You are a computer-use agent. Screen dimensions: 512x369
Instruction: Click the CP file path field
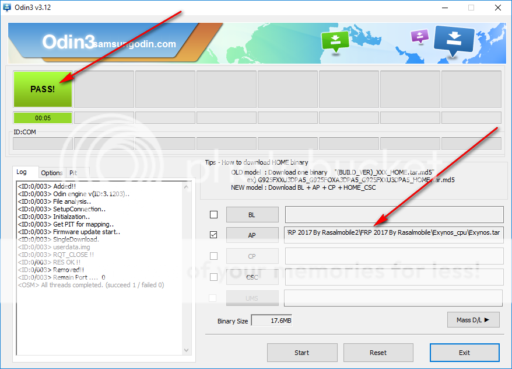point(394,256)
